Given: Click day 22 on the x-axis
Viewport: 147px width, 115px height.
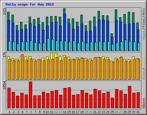Looking at the screenshot, I should (99, 112).
